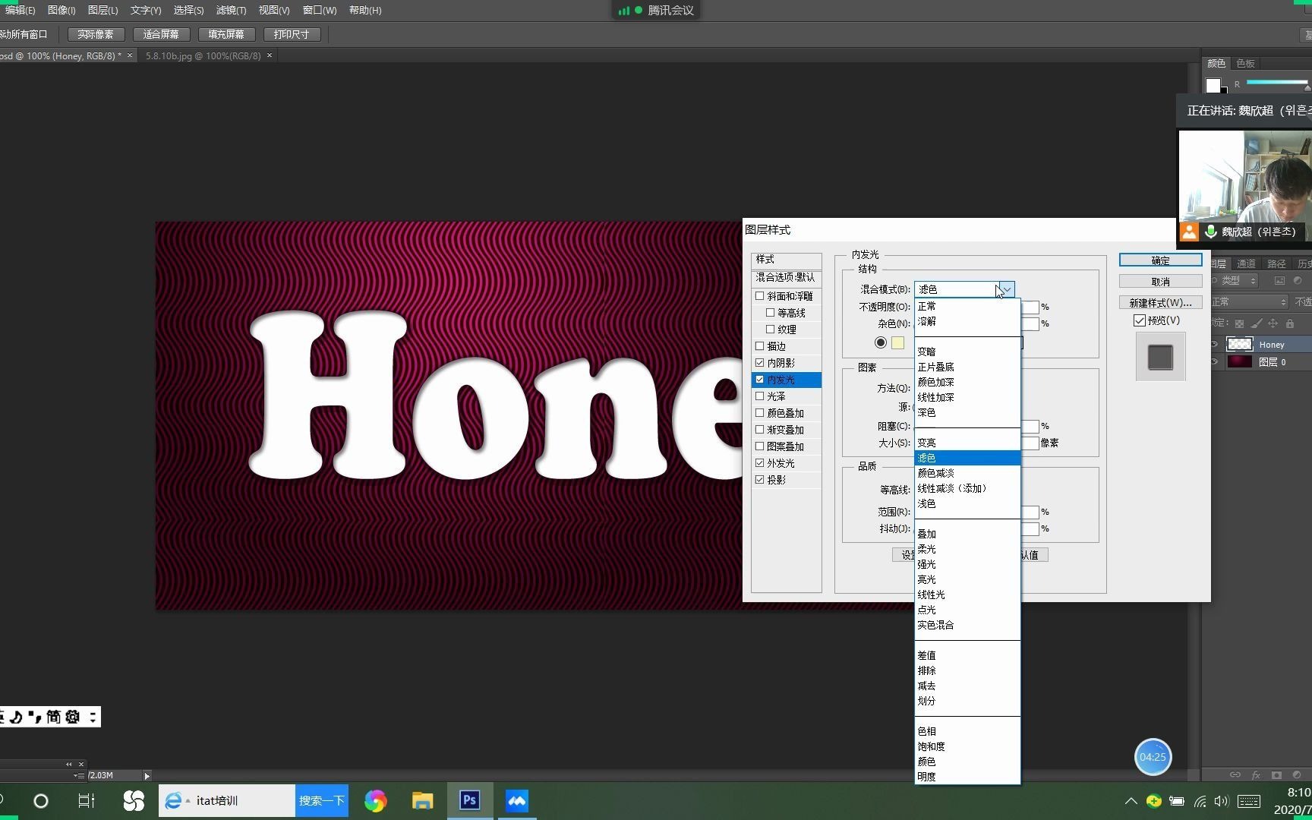Select the Photoshop icon in the taskbar
The image size is (1312, 820).
point(469,800)
